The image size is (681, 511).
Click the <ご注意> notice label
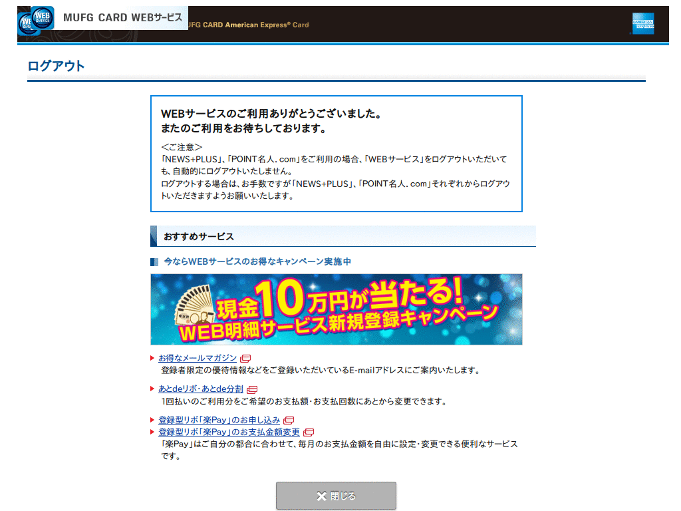click(182, 147)
